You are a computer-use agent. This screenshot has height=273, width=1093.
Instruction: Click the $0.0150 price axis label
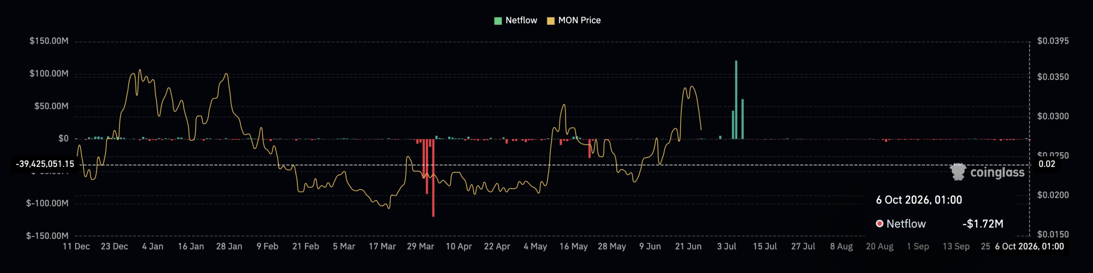pos(1053,235)
